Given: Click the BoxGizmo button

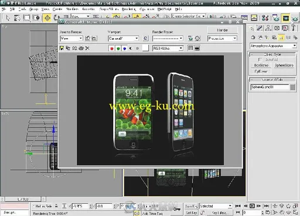Looking at the screenshot, I should 261,66.
